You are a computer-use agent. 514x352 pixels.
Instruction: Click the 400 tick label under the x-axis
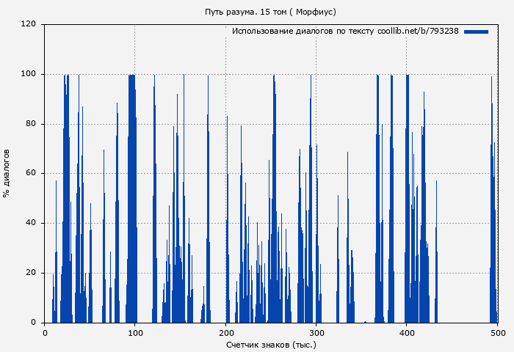[407, 333]
